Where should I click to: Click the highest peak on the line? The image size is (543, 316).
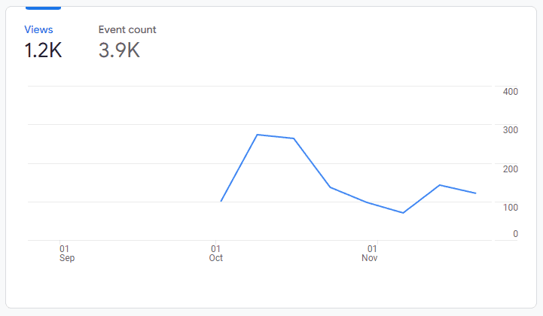258,135
